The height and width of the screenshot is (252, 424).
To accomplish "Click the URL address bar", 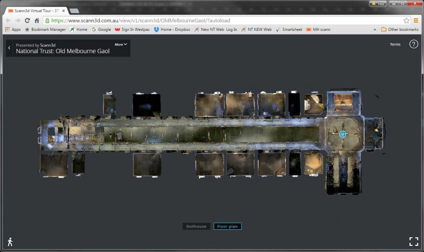I will pyautogui.click(x=222, y=21).
